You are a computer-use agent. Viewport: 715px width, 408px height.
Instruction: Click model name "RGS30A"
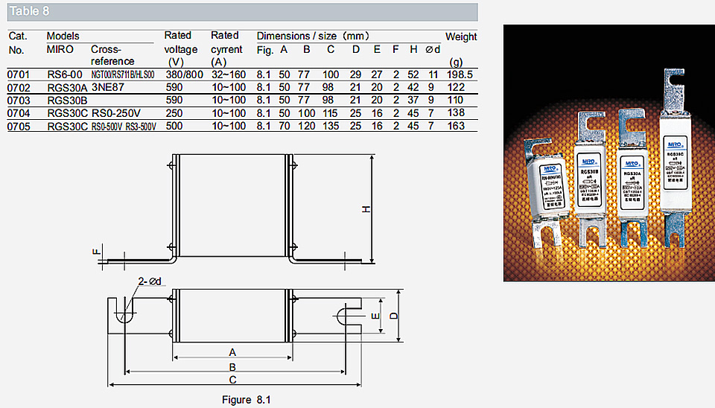[67, 88]
